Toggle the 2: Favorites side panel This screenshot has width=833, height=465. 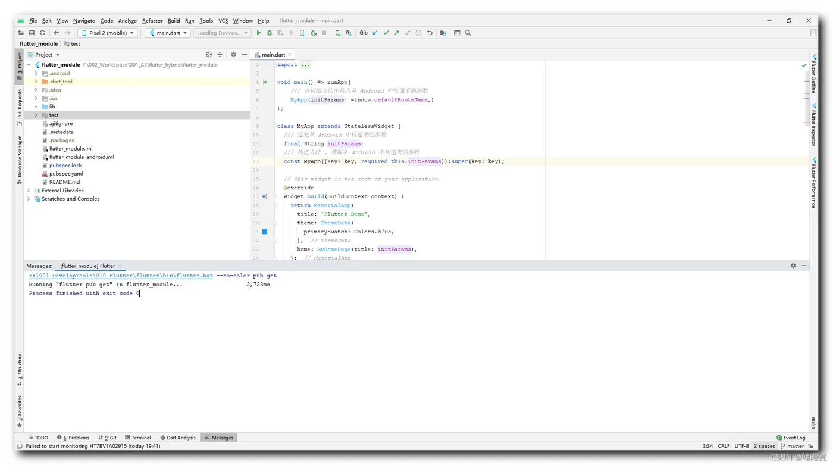click(x=19, y=411)
